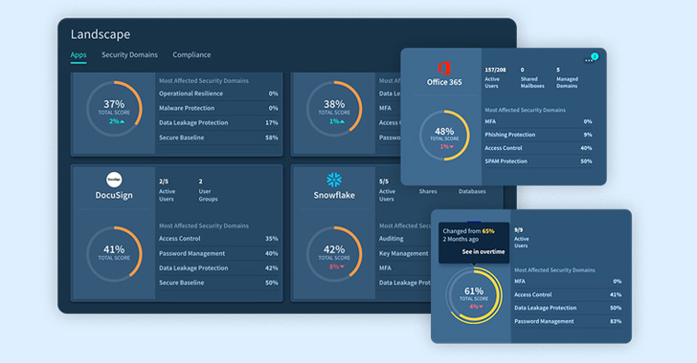Click the 9/9 Active Users stat
This screenshot has height=363, width=697.
point(521,238)
